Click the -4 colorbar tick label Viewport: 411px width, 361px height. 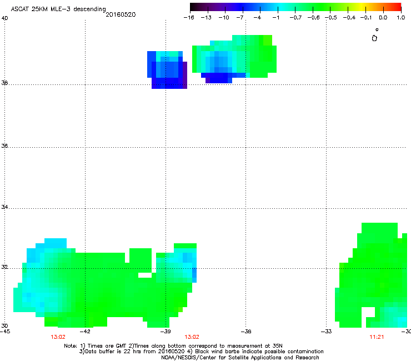point(257,18)
